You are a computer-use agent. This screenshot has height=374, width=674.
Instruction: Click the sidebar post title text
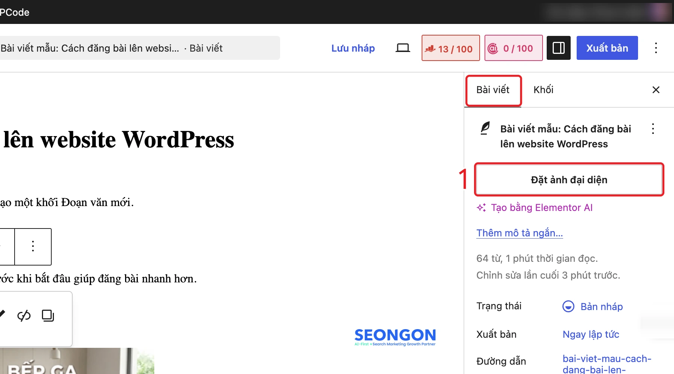pyautogui.click(x=565, y=137)
